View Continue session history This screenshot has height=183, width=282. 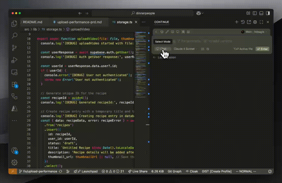[243, 22]
